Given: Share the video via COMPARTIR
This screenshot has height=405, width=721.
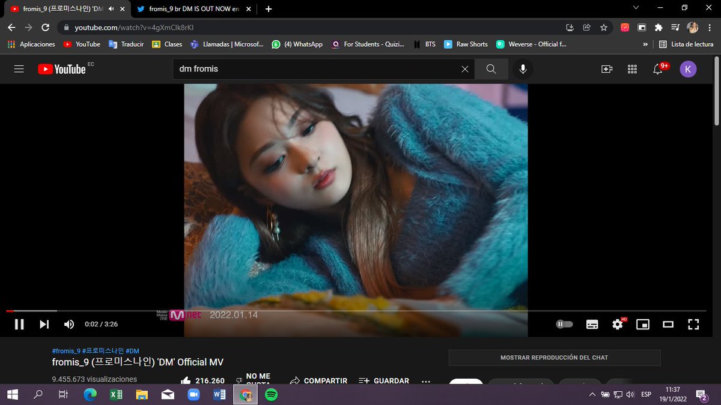Looking at the screenshot, I should 318,380.
